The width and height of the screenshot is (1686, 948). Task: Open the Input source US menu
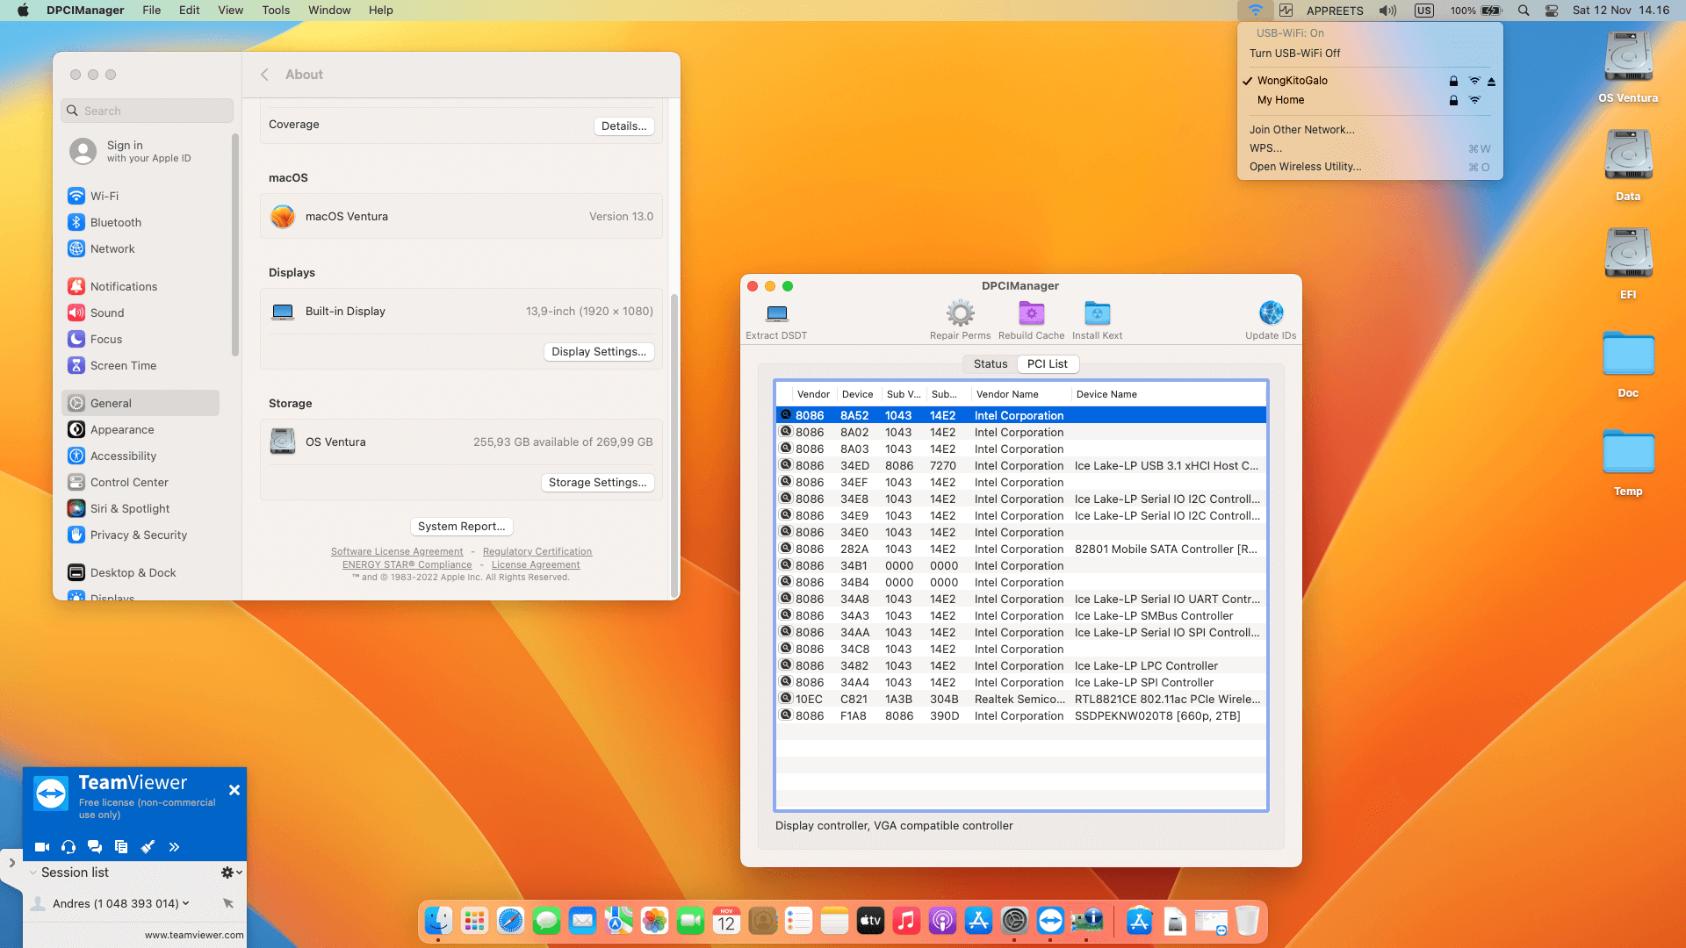coord(1424,11)
